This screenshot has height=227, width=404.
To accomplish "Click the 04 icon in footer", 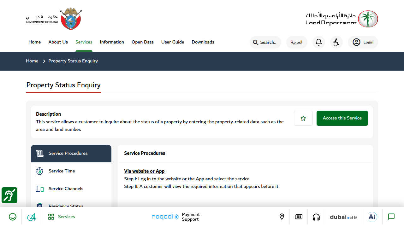I will pyautogui.click(x=32, y=217).
